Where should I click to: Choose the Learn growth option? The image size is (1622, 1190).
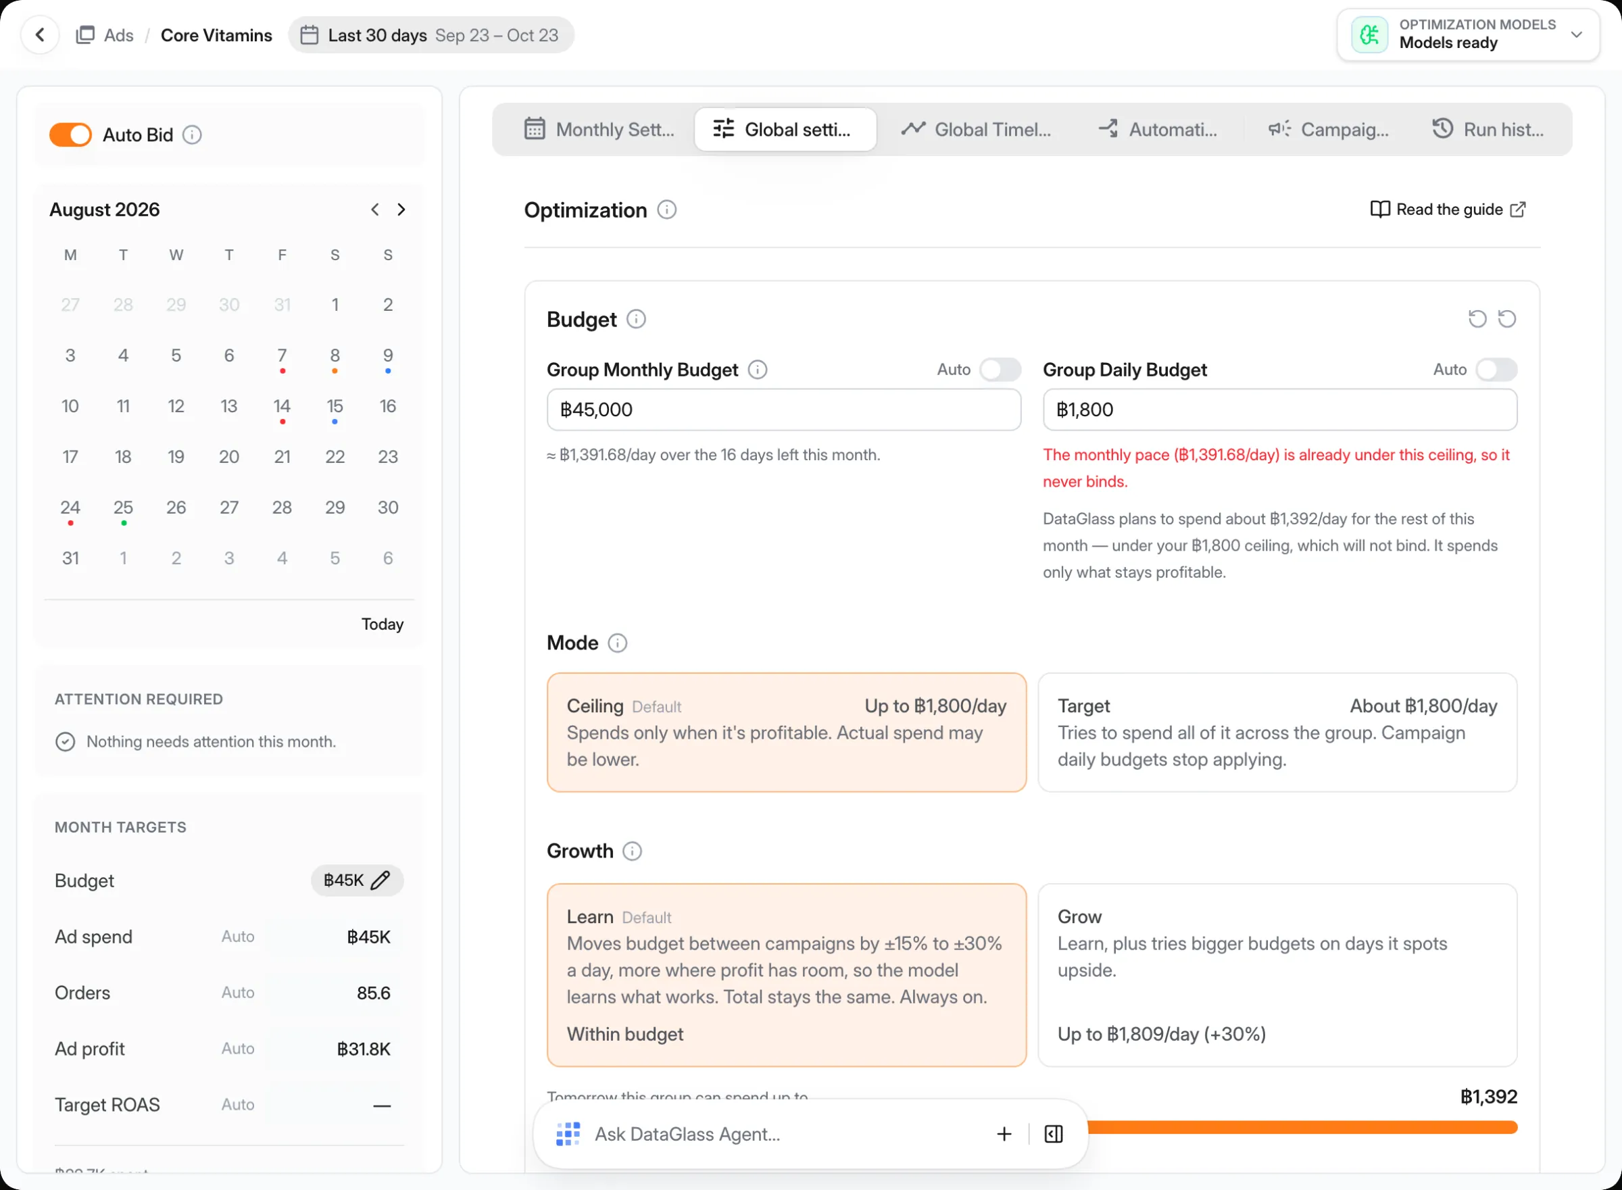786,974
